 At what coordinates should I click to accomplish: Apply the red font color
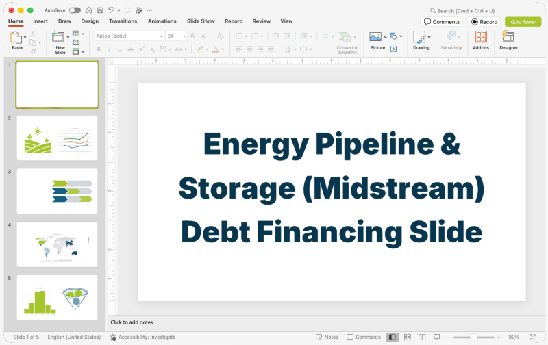point(216,49)
